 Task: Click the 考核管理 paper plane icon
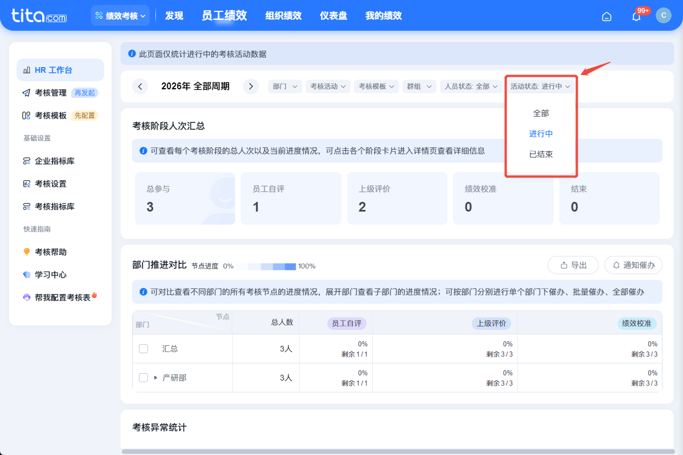click(x=26, y=93)
